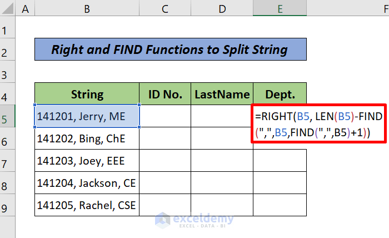Select column C header
The image size is (389, 238).
click(165, 9)
